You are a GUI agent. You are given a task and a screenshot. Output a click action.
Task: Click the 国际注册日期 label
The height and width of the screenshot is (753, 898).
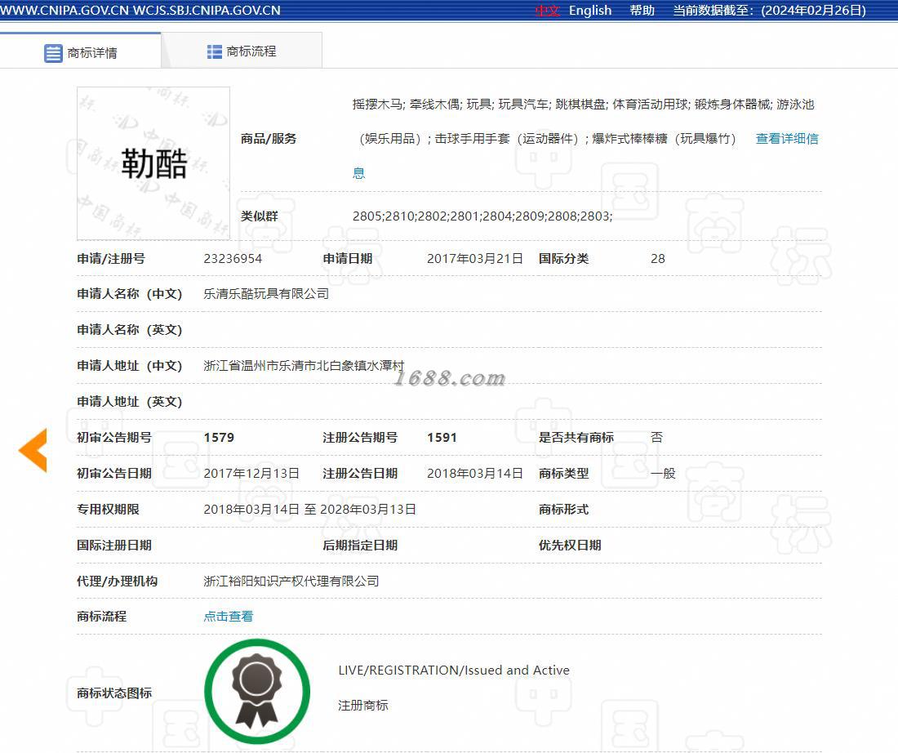pyautogui.click(x=114, y=546)
